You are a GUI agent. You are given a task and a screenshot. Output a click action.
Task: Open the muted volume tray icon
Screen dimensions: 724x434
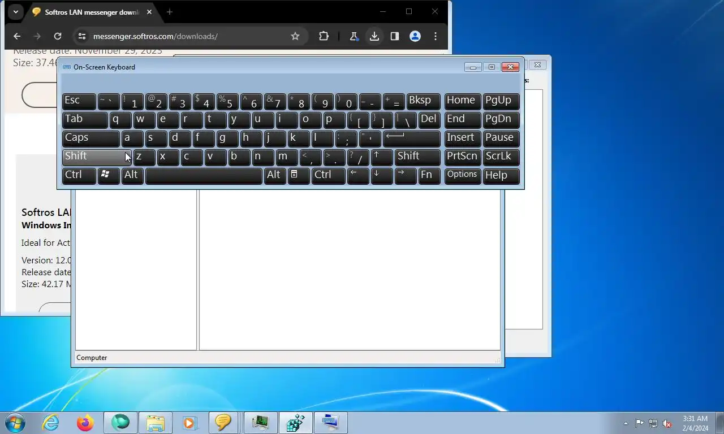click(667, 423)
